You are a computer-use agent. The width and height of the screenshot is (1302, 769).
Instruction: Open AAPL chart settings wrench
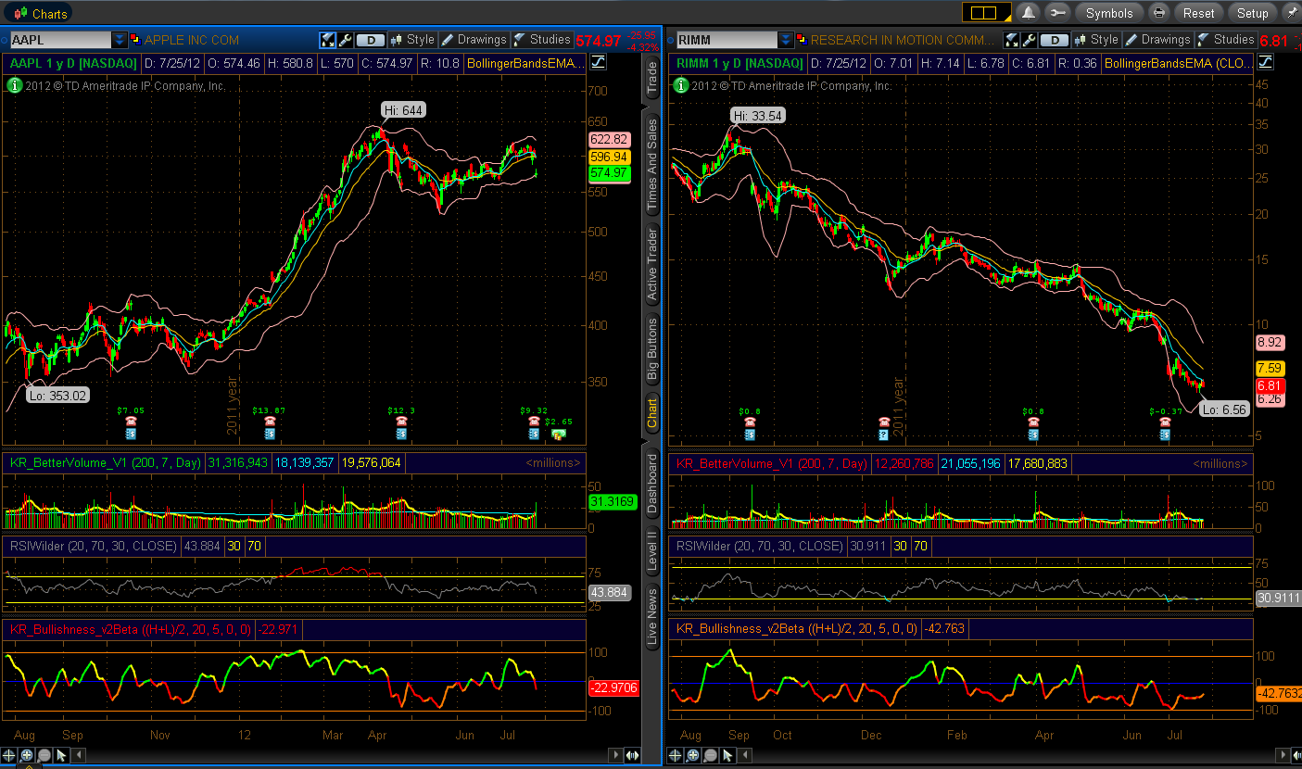[x=346, y=40]
